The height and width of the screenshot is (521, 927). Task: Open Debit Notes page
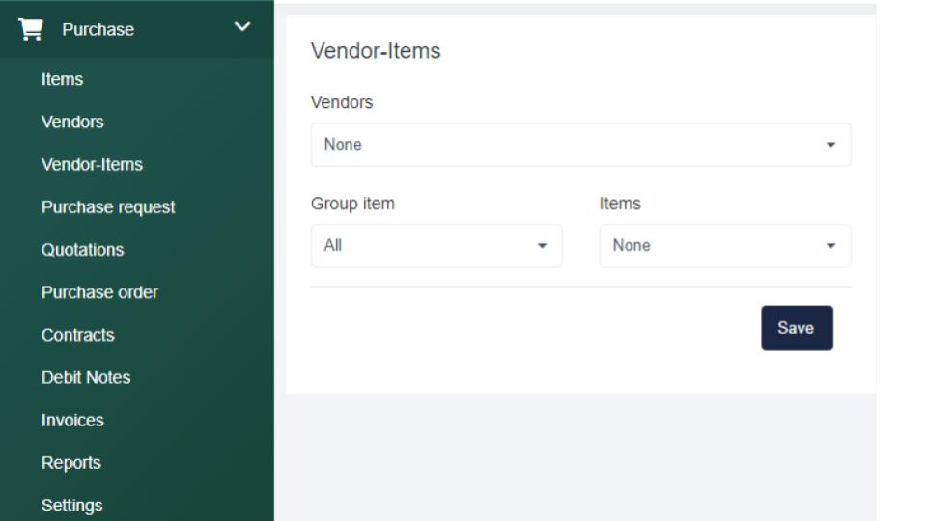[x=86, y=377]
